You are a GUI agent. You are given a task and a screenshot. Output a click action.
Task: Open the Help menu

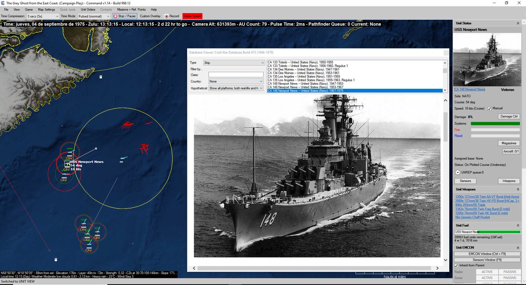coord(153,9)
